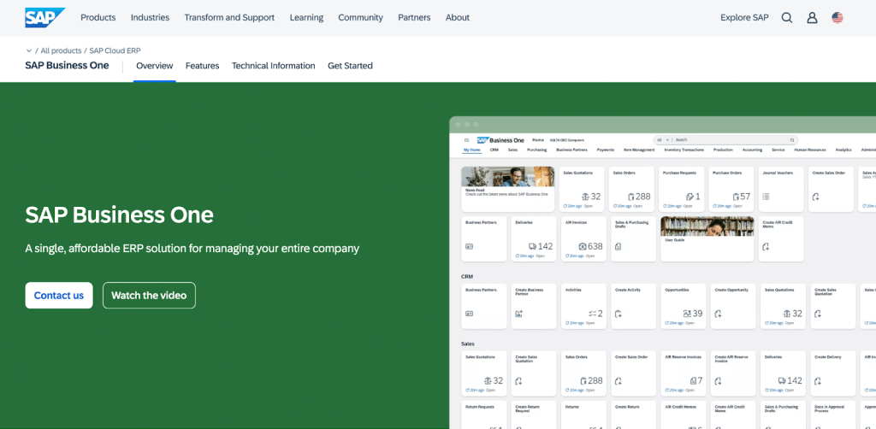Select the Purchasing tab in the app
Screen dimensions: 876x429
(x=537, y=150)
